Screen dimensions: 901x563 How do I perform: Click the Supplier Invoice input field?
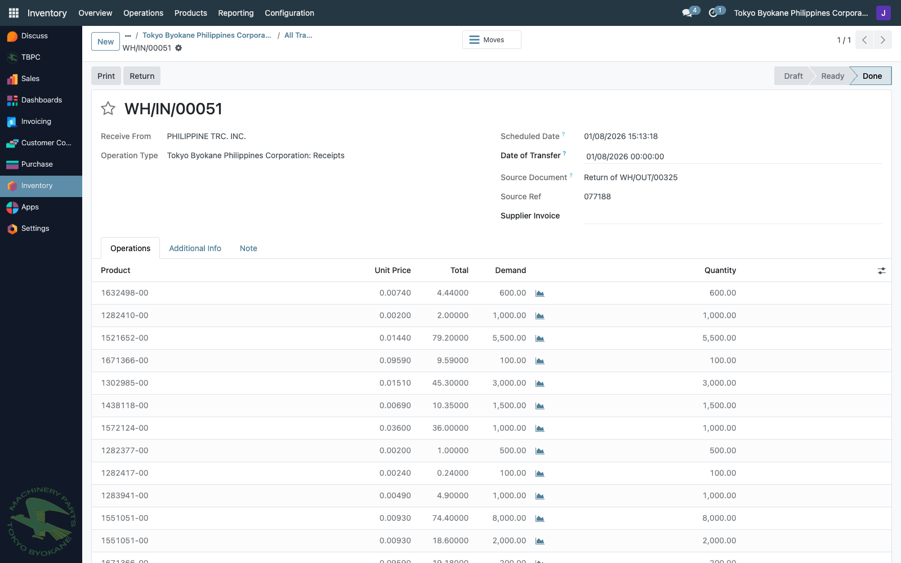pos(733,216)
